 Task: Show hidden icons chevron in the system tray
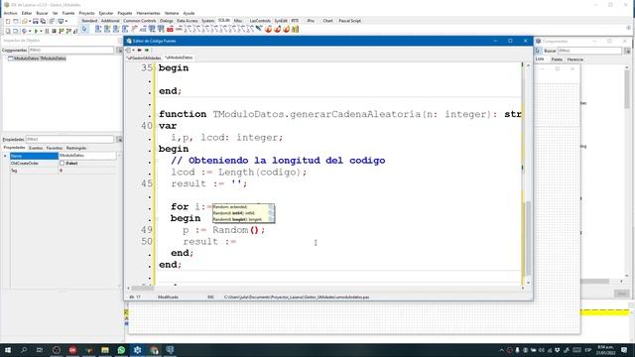point(501,350)
